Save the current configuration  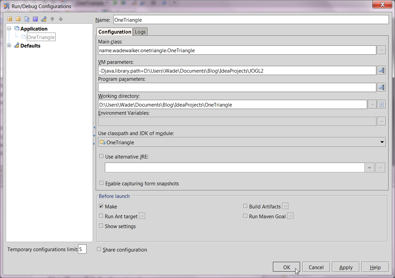pos(35,19)
